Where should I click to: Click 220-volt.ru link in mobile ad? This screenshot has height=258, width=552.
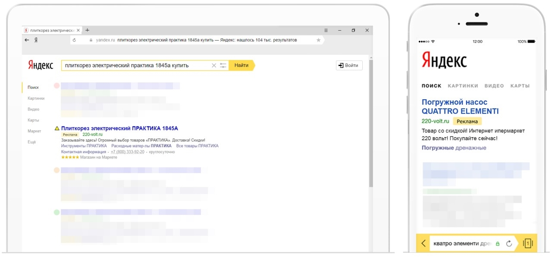tap(436, 121)
